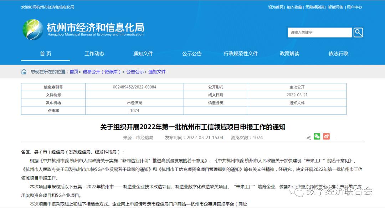The height and width of the screenshot is (208, 385).
Task: Share article via WeChat icon
Action: tap(317, 136)
